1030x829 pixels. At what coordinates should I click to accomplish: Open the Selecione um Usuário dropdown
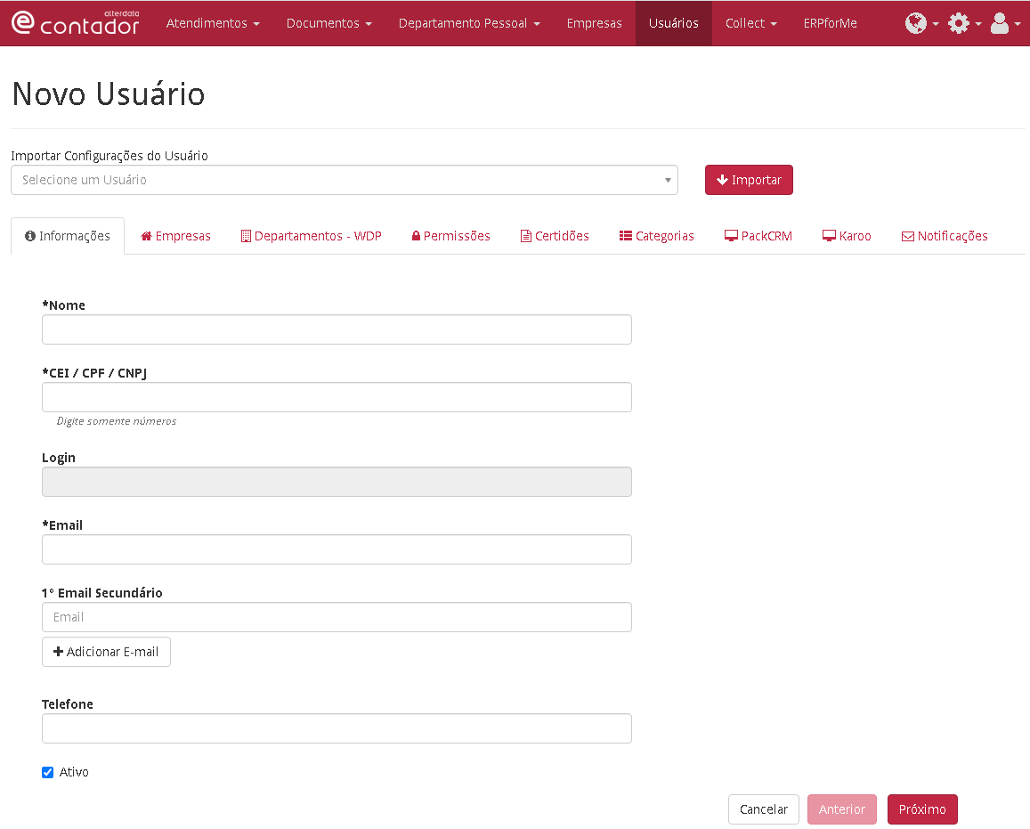(x=345, y=180)
